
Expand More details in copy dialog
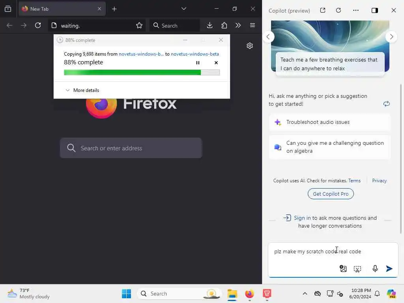tap(82, 90)
